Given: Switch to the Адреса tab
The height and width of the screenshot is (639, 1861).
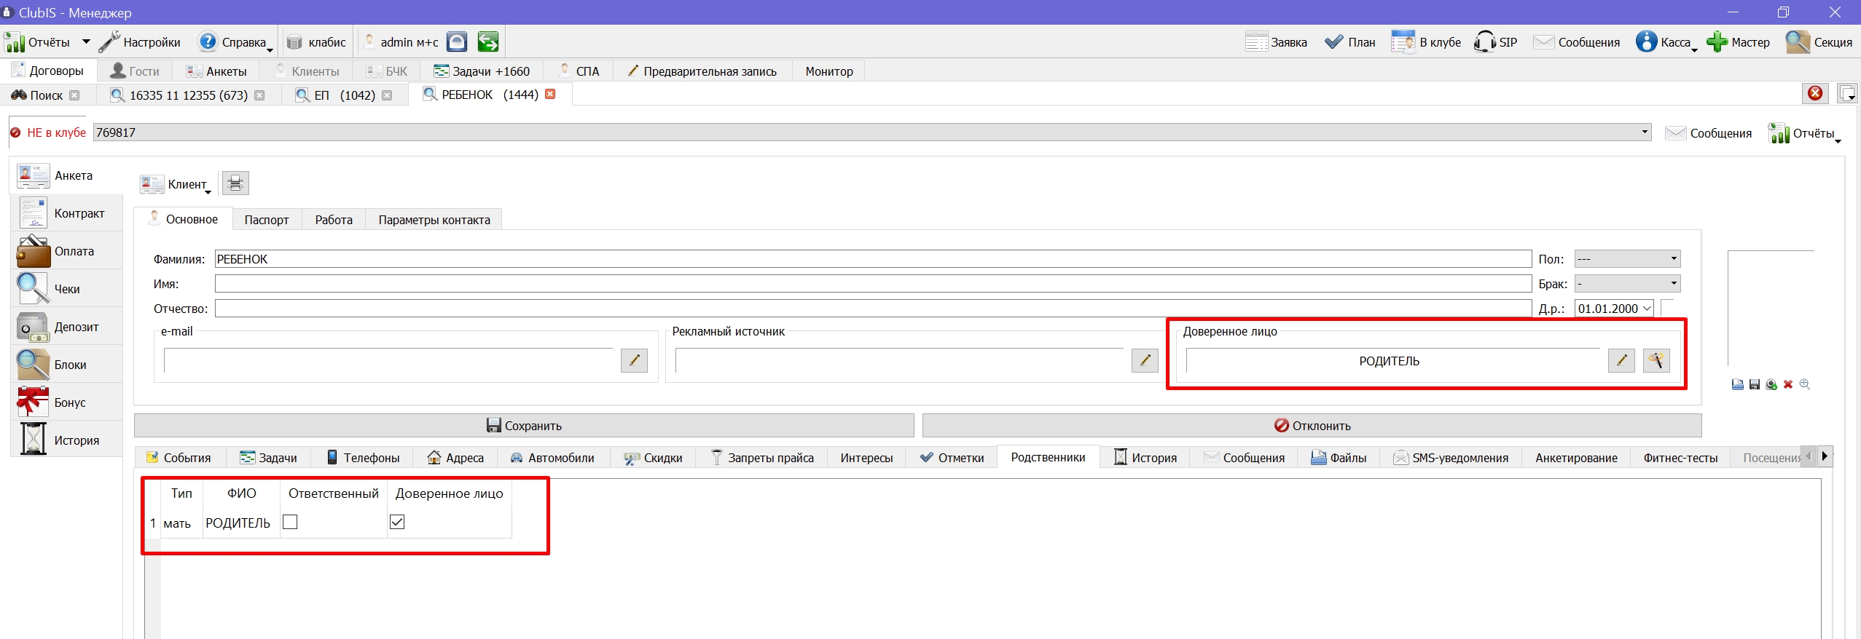Looking at the screenshot, I should coord(455,458).
